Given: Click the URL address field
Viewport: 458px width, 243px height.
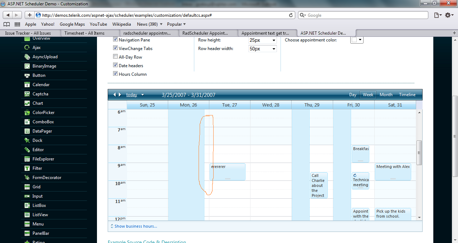Looking at the screenshot, I should pyautogui.click(x=165, y=15).
